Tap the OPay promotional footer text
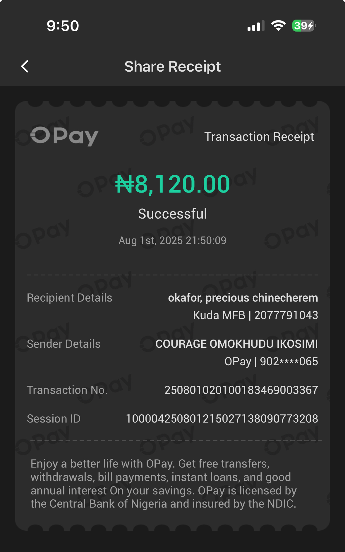The width and height of the screenshot is (345, 552). point(164,484)
